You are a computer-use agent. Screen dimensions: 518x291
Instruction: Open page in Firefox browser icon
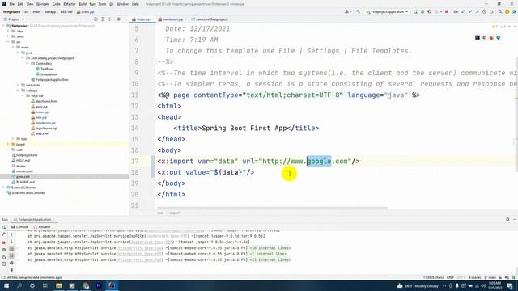pos(491,37)
